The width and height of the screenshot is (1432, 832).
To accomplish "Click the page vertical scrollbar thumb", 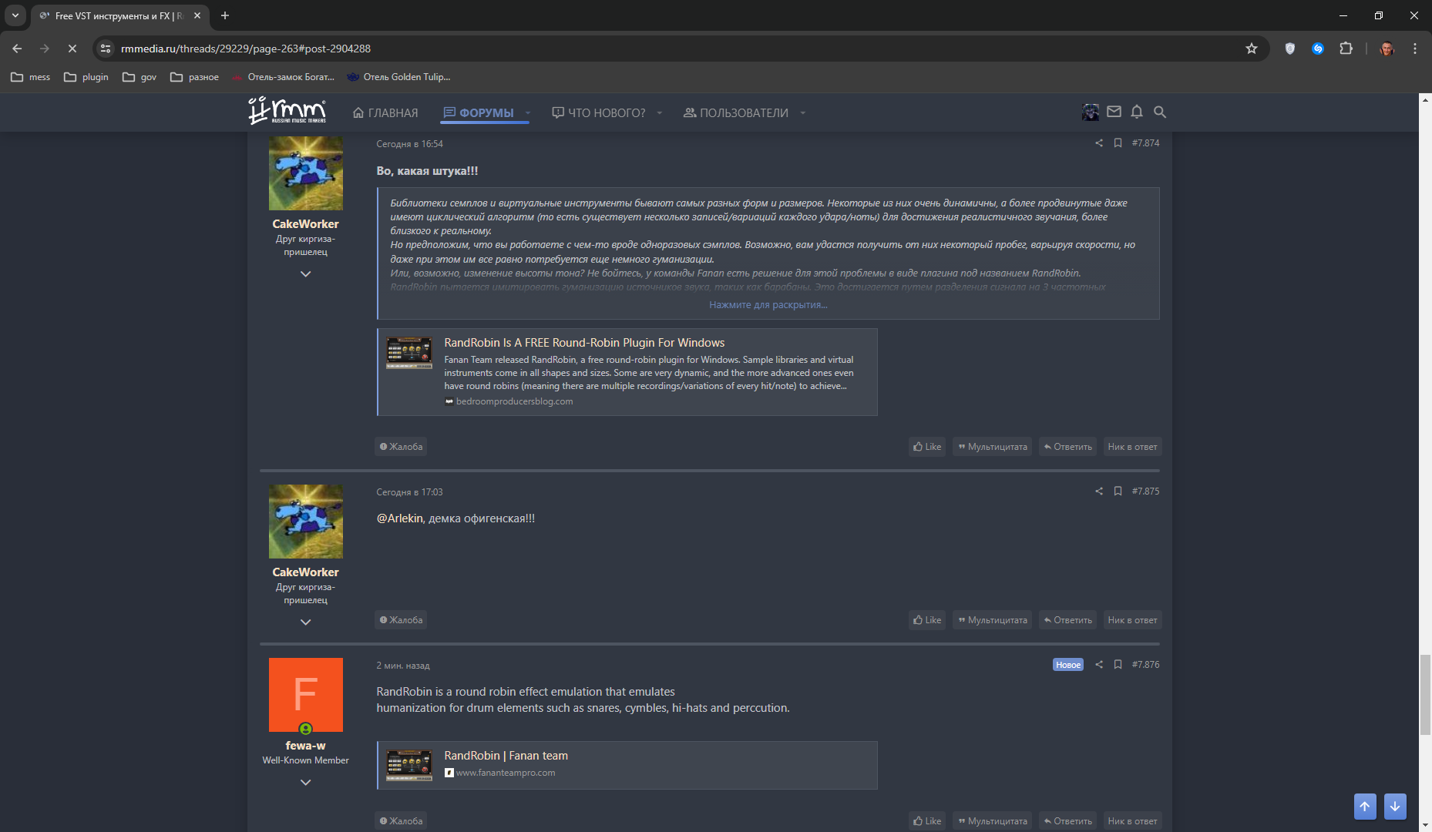I will 1425,695.
